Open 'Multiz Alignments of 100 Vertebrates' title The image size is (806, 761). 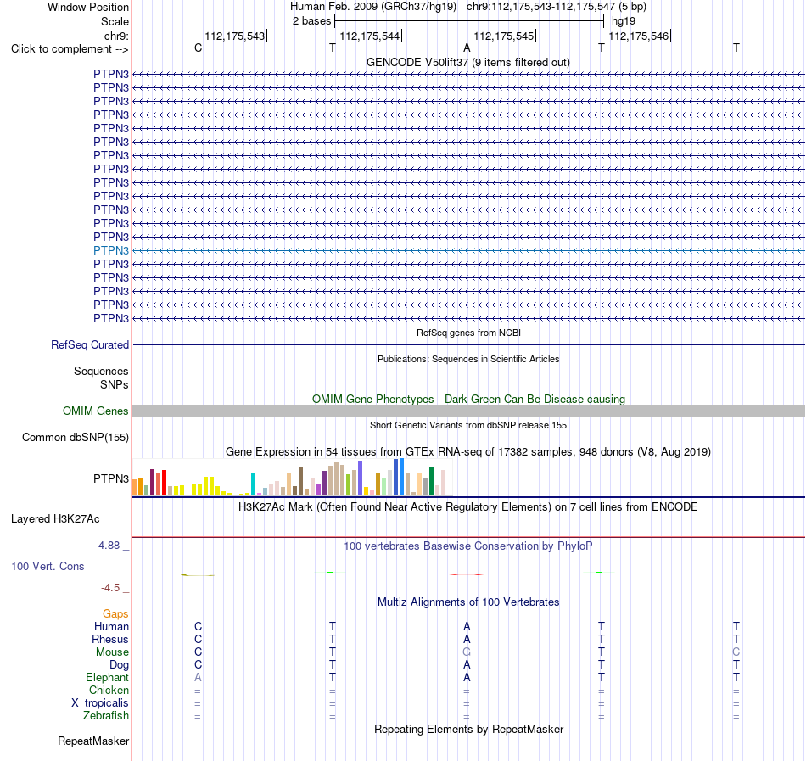[x=468, y=602]
